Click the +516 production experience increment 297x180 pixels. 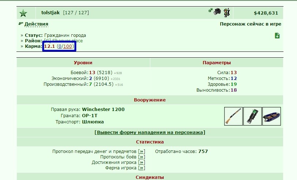tap(119, 85)
